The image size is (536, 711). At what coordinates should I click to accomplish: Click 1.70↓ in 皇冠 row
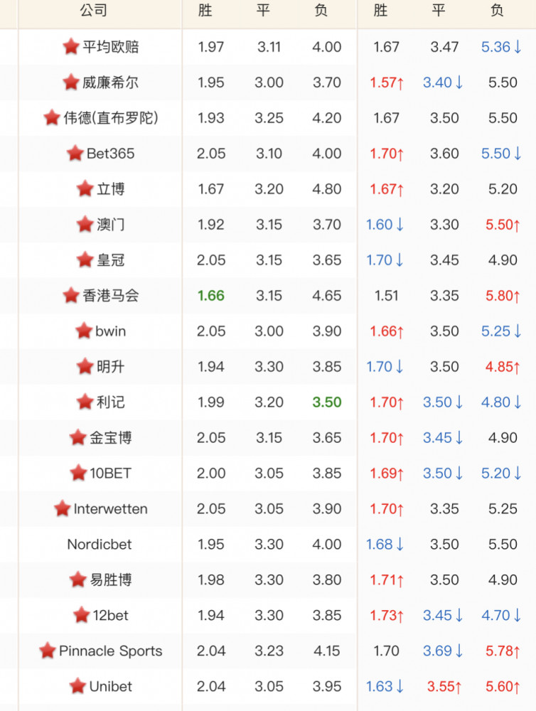(385, 260)
